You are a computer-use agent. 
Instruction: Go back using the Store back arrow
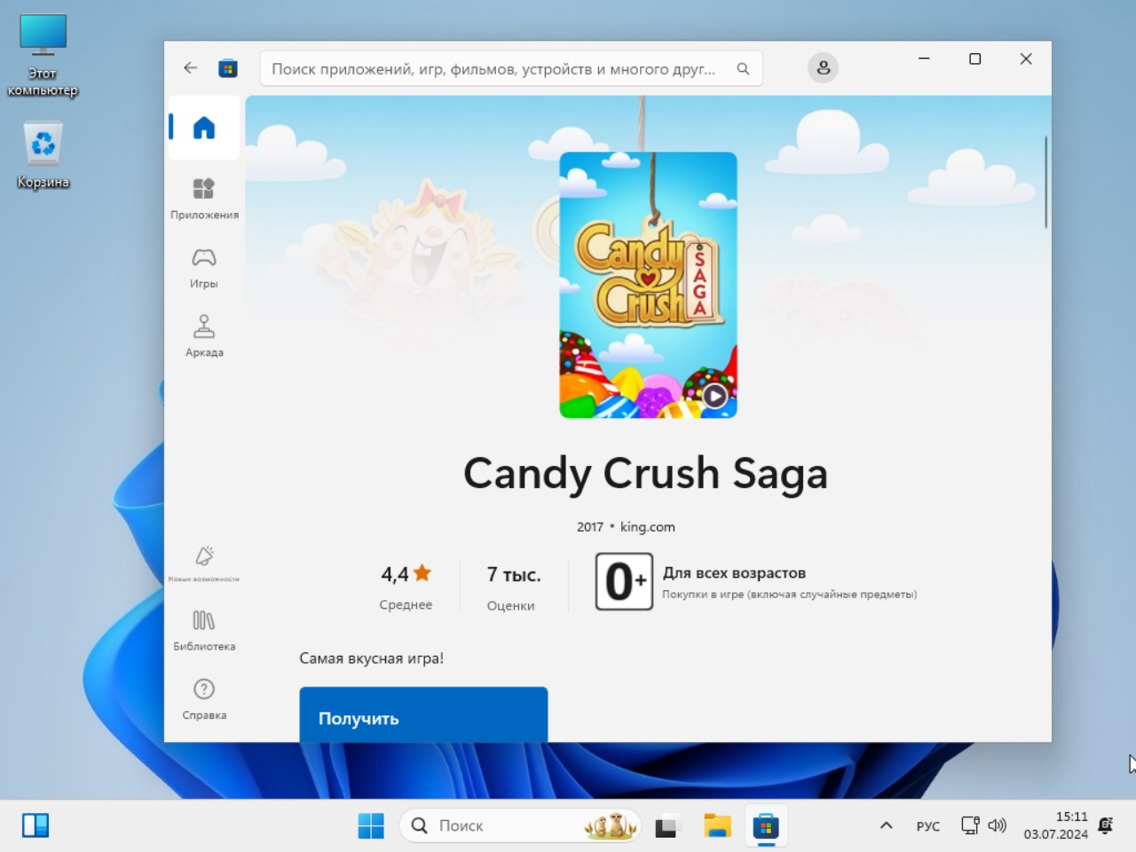tap(190, 67)
